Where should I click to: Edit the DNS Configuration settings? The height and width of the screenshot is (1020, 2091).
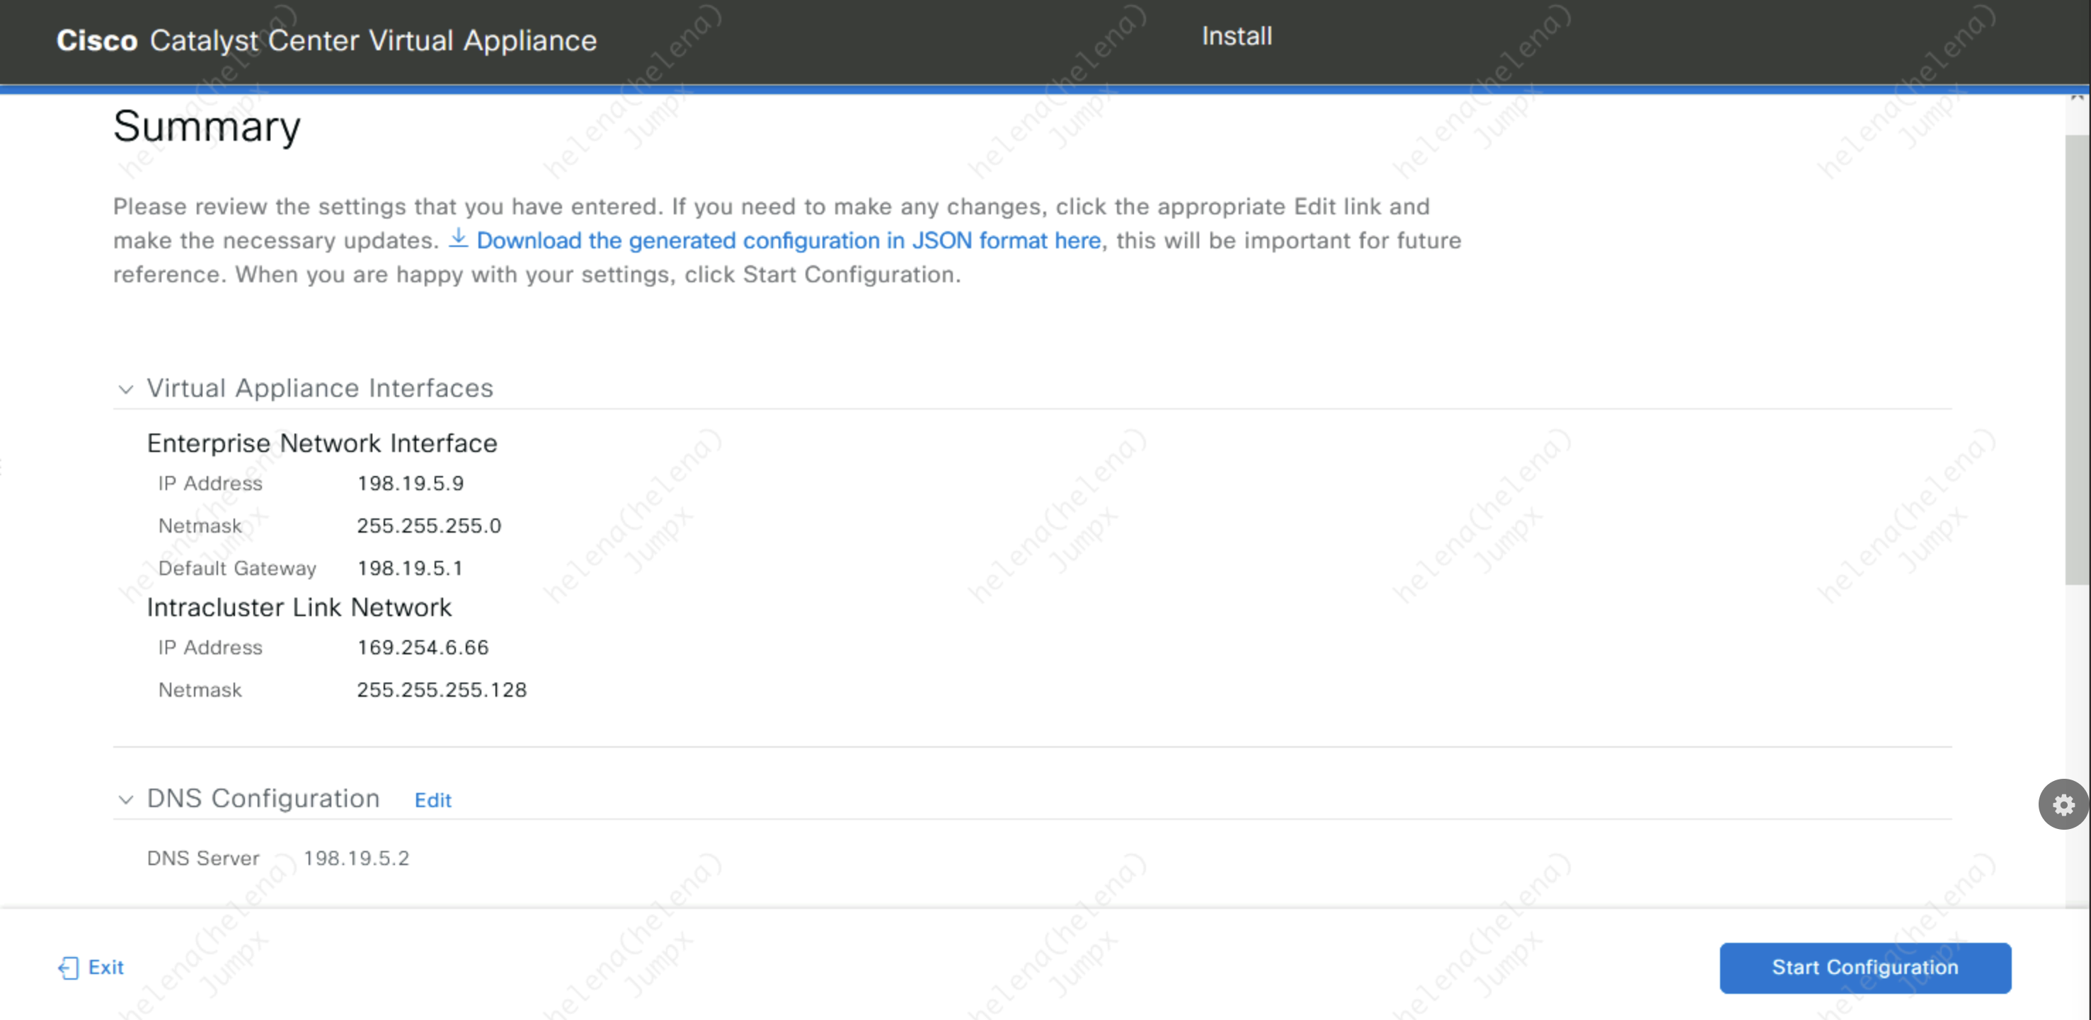pos(432,800)
